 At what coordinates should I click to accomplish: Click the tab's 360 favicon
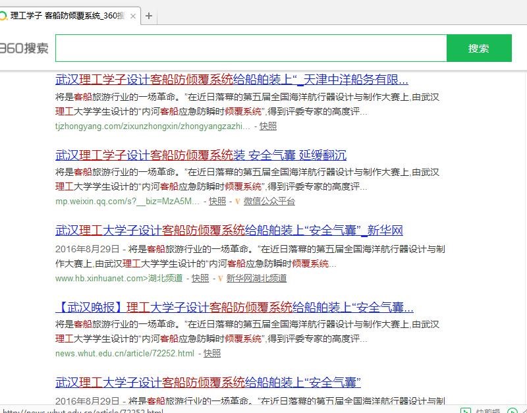pyautogui.click(x=4, y=16)
